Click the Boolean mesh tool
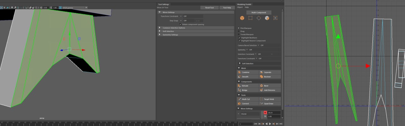Screen dimensions: 405x126 click(x=270, y=77)
